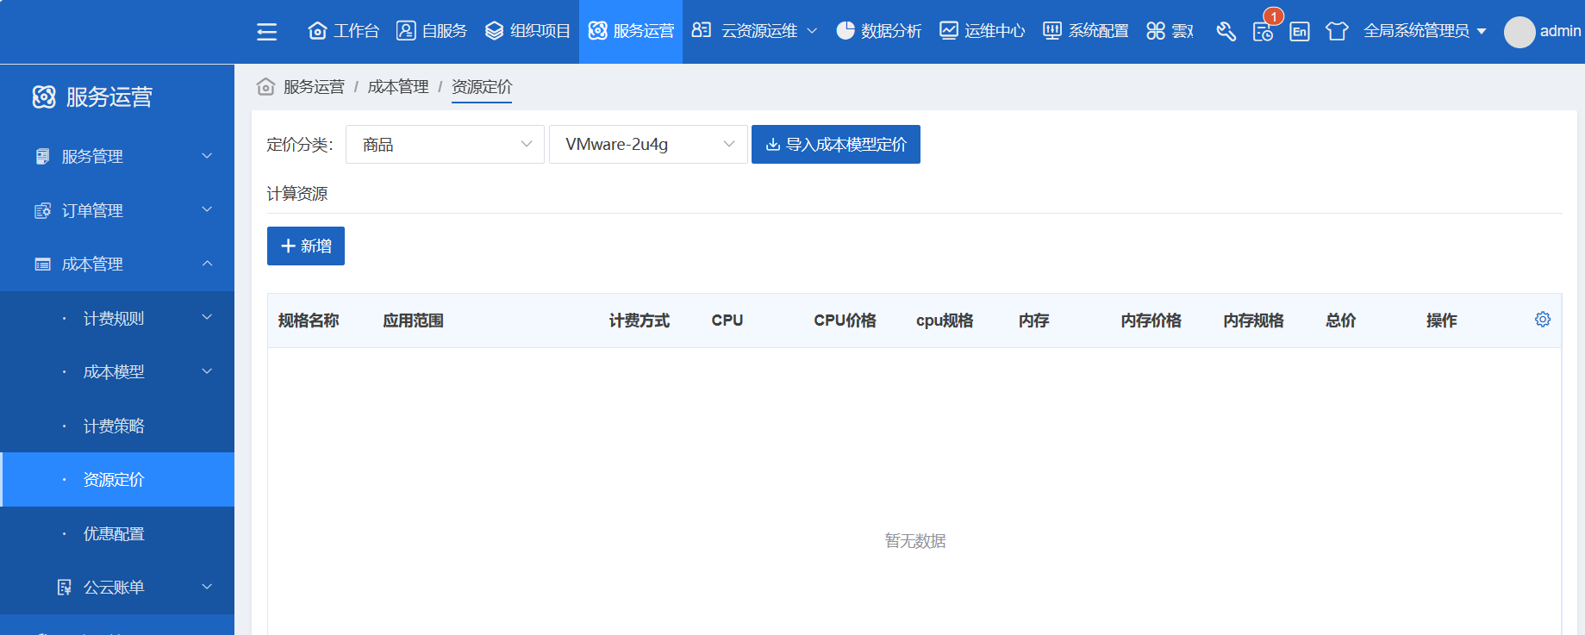Click the cpu规格 column header

click(x=945, y=321)
